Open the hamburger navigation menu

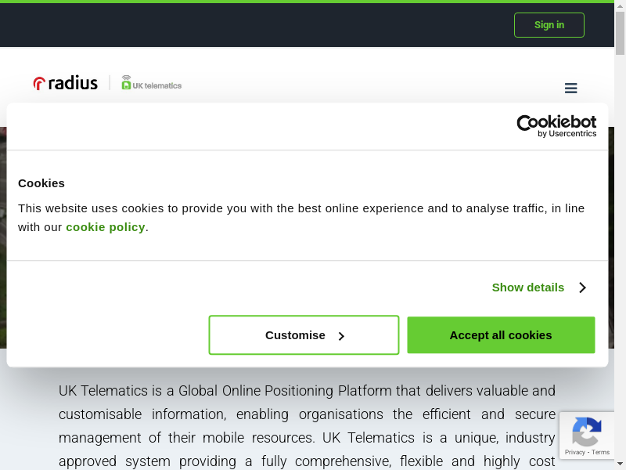(x=570, y=89)
